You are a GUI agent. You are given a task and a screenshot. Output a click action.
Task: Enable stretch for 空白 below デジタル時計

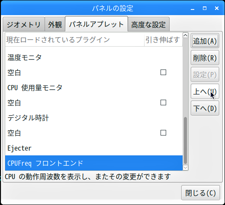pos(163,133)
